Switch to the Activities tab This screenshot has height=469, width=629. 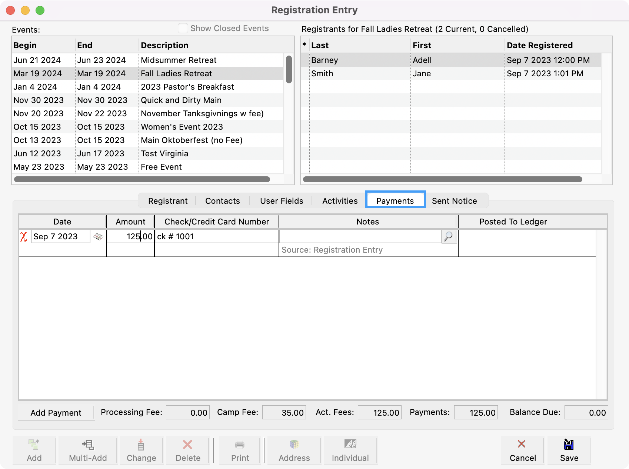click(x=340, y=201)
